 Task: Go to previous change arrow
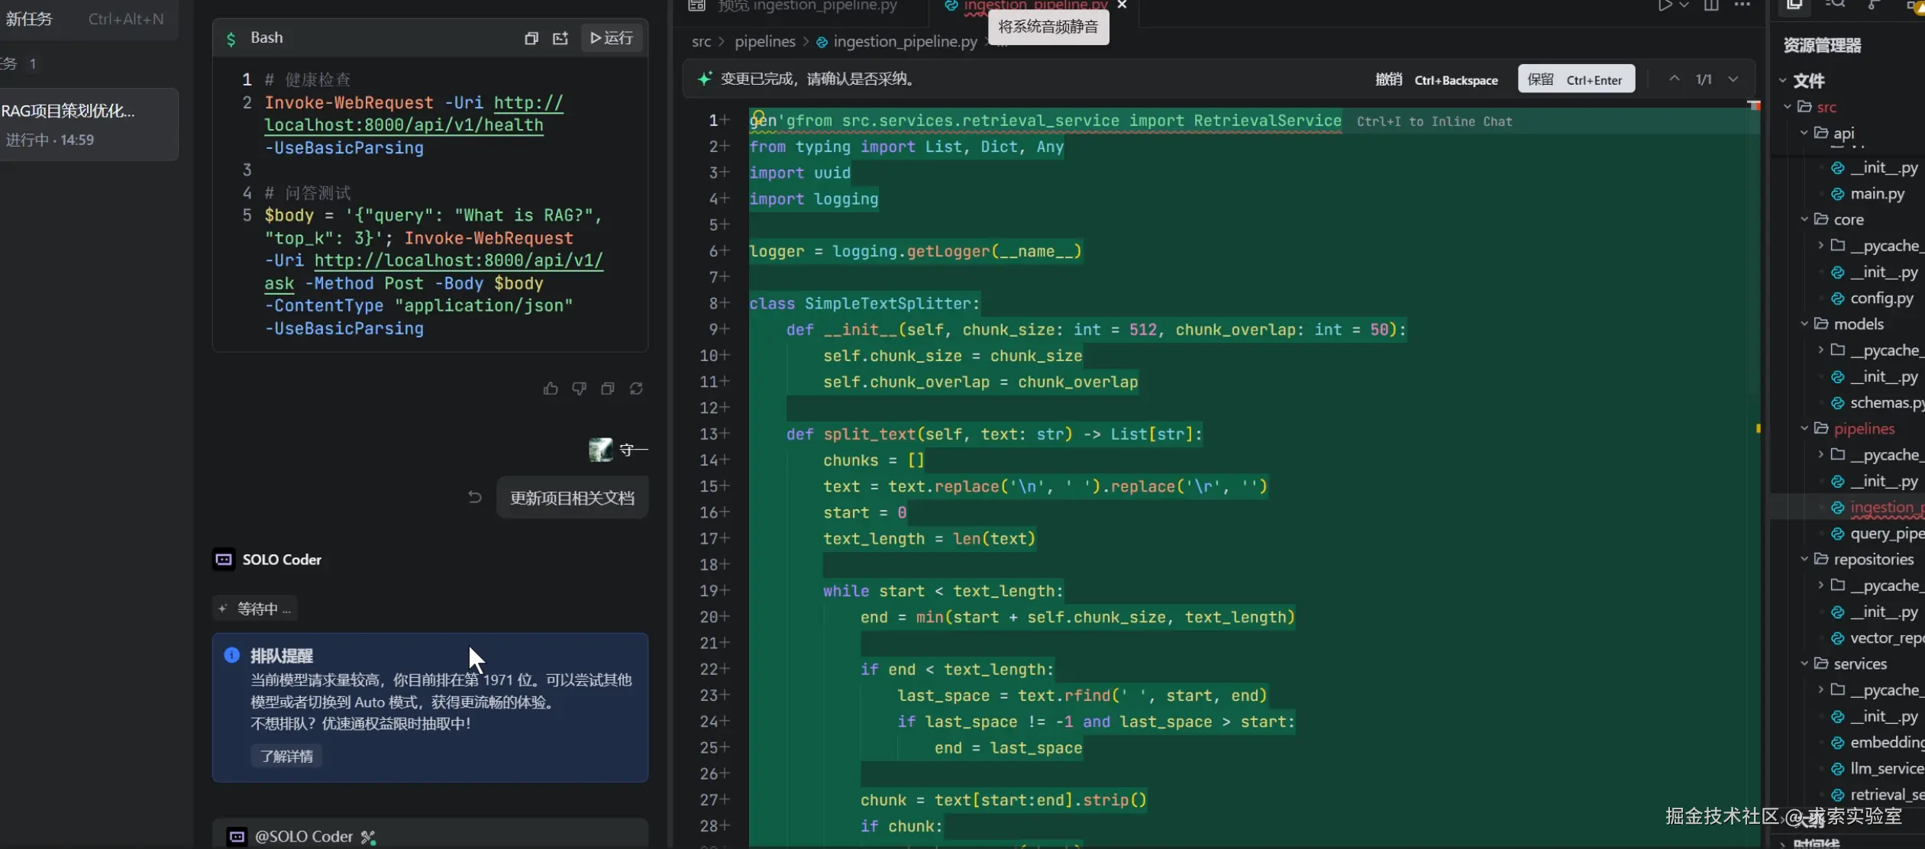[1675, 79]
